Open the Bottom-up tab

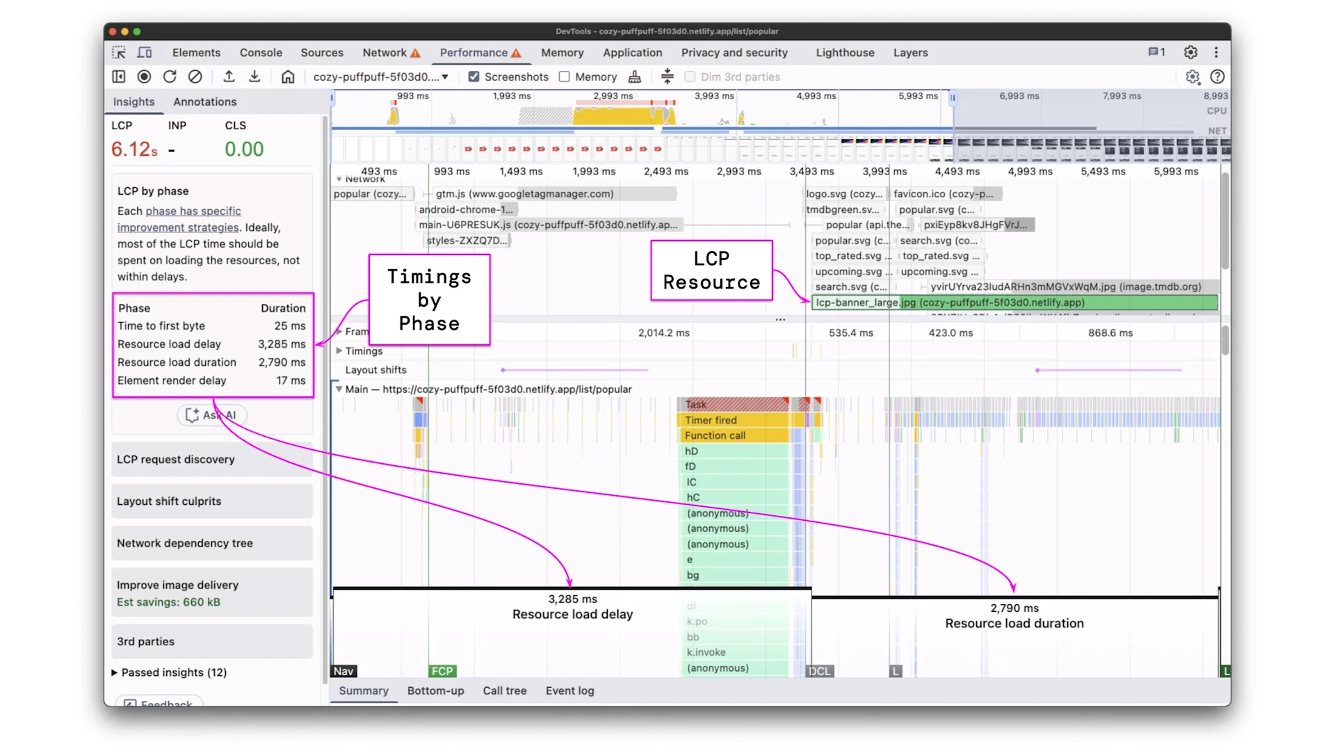pos(435,691)
